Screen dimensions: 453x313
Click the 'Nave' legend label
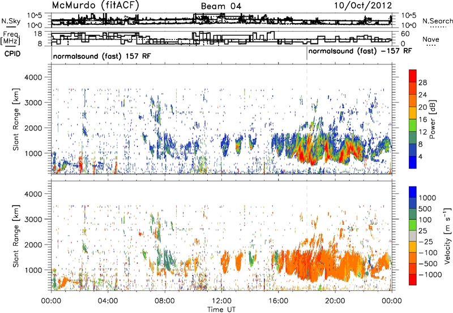point(431,39)
